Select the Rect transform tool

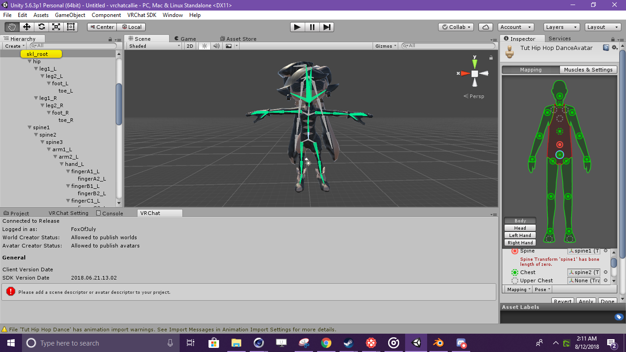[71, 27]
